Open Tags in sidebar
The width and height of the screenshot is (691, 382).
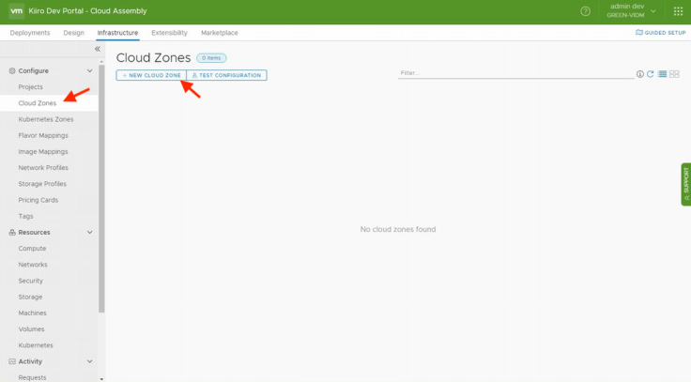[25, 216]
